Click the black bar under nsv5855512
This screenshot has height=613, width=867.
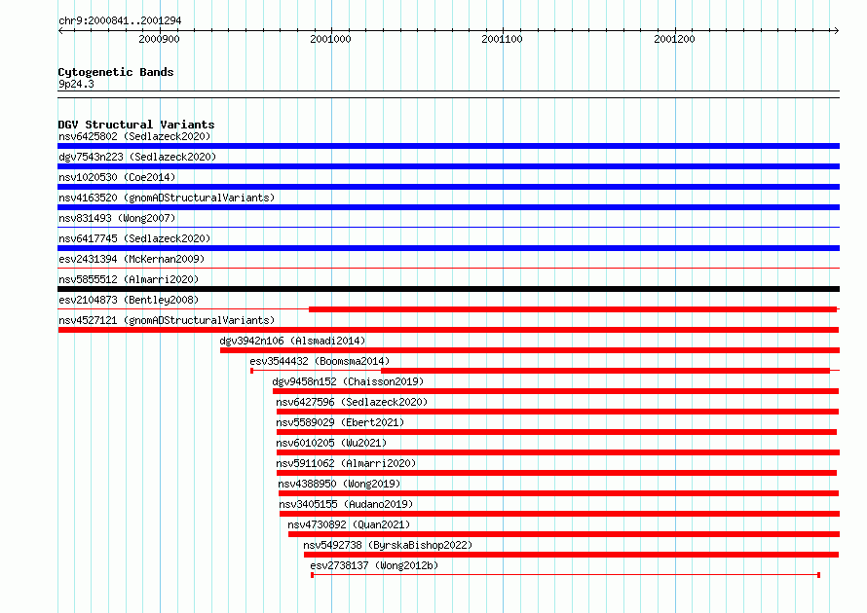[x=448, y=289]
